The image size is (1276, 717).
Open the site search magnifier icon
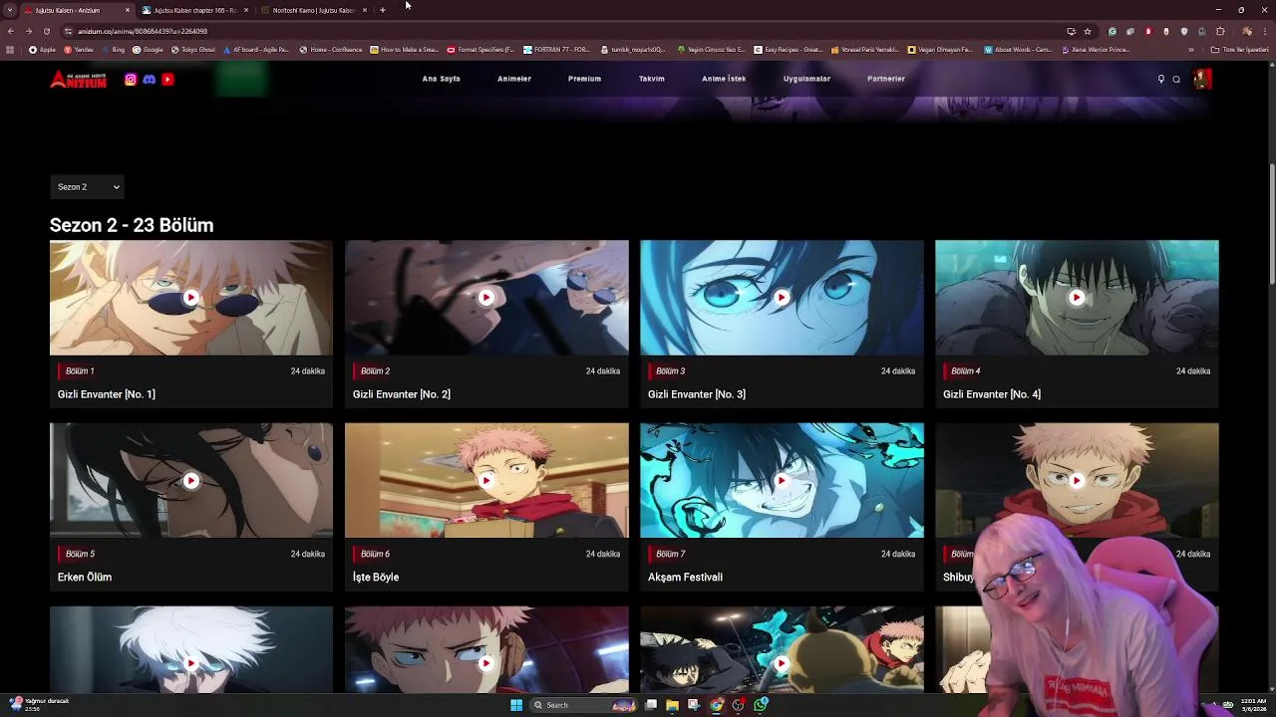pos(1176,79)
